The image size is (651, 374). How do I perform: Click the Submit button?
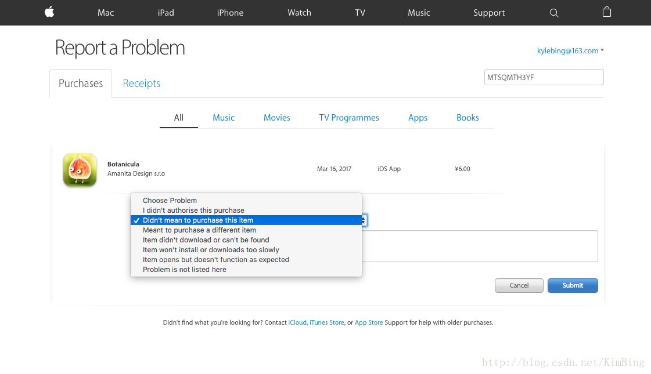click(573, 286)
